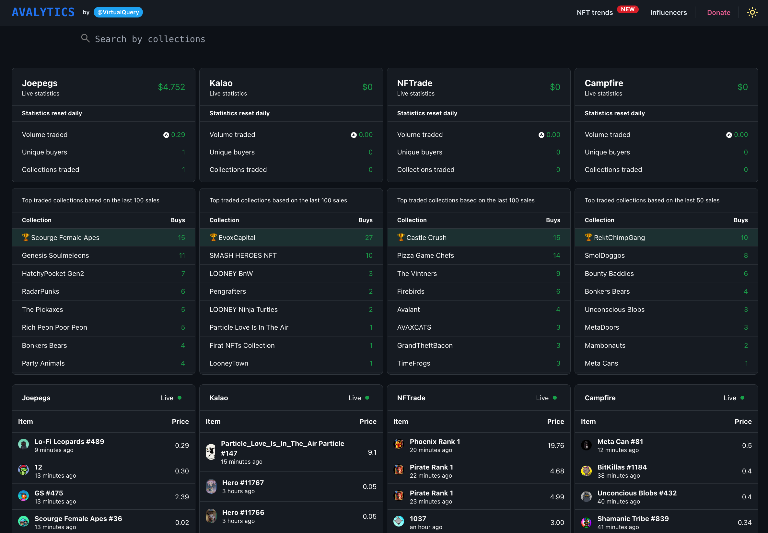Open the Influencers page

point(669,13)
